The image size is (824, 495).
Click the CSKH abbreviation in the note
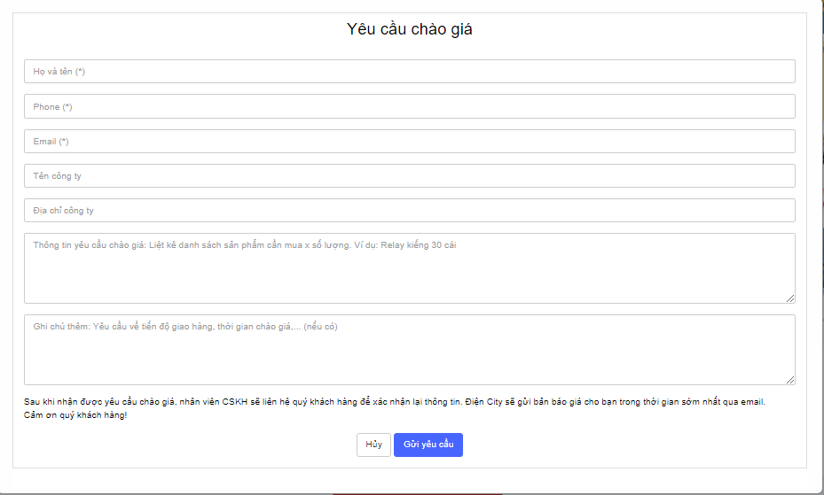click(237, 402)
